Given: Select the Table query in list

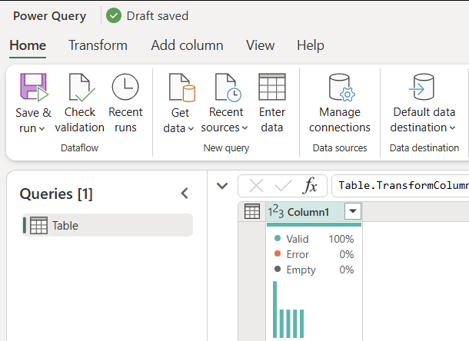Looking at the screenshot, I should tap(108, 225).
